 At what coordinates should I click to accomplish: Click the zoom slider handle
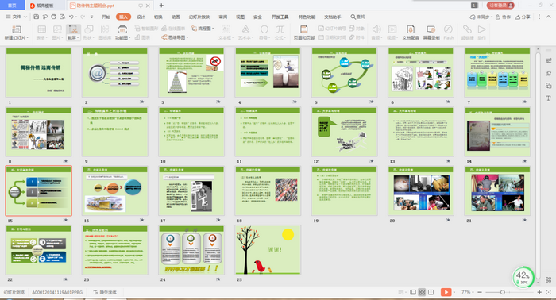coord(503,292)
